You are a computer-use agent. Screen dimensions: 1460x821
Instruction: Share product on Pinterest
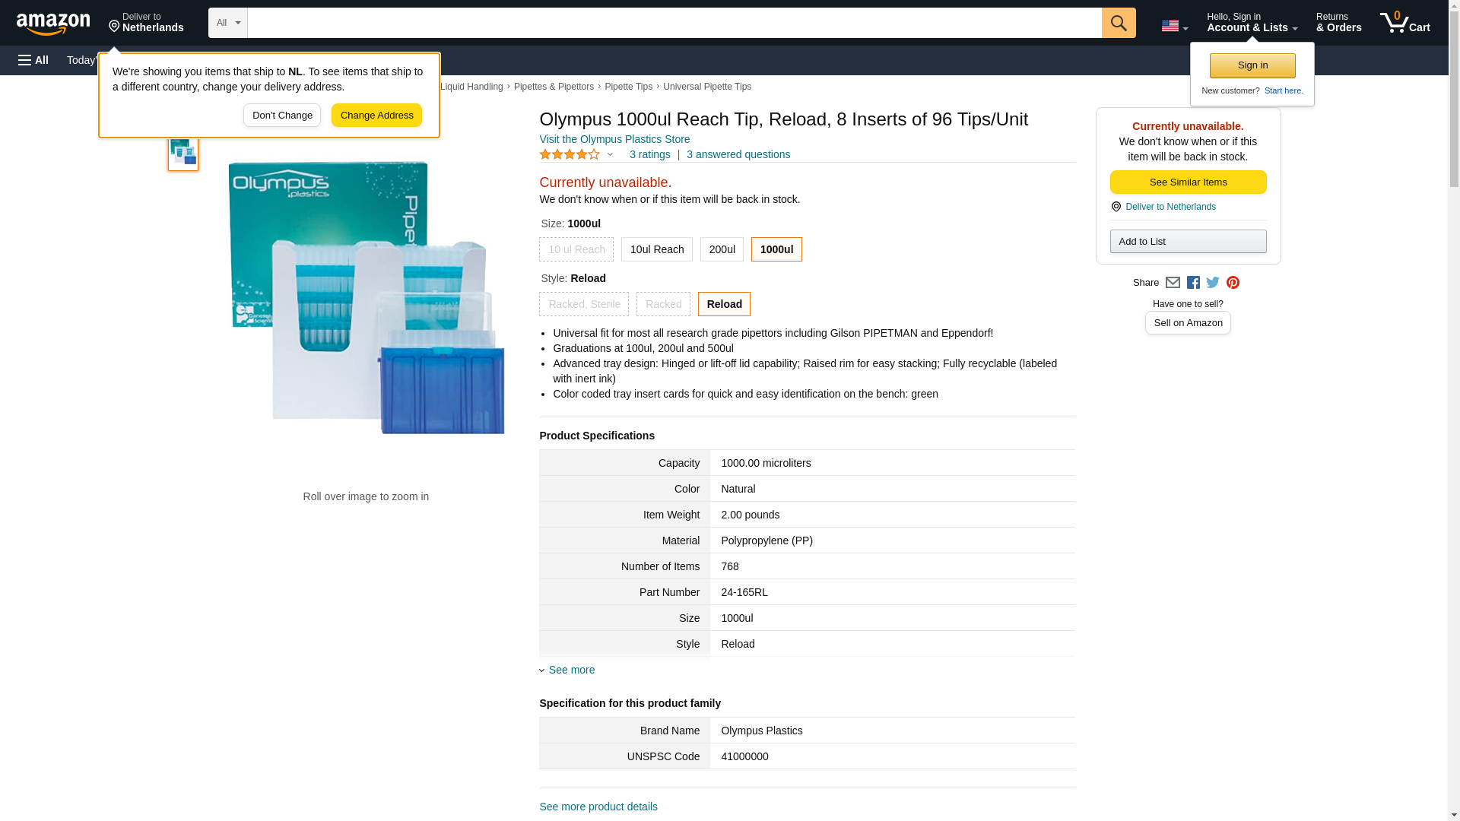pyautogui.click(x=1233, y=283)
